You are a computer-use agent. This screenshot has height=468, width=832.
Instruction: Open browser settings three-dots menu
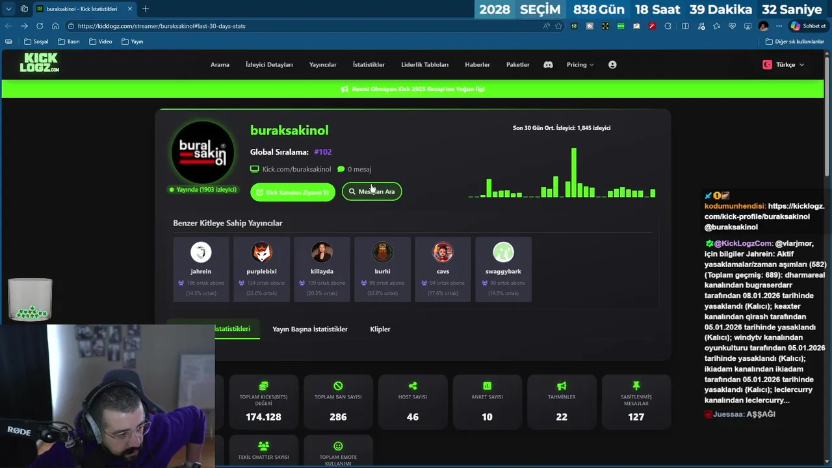point(779,26)
